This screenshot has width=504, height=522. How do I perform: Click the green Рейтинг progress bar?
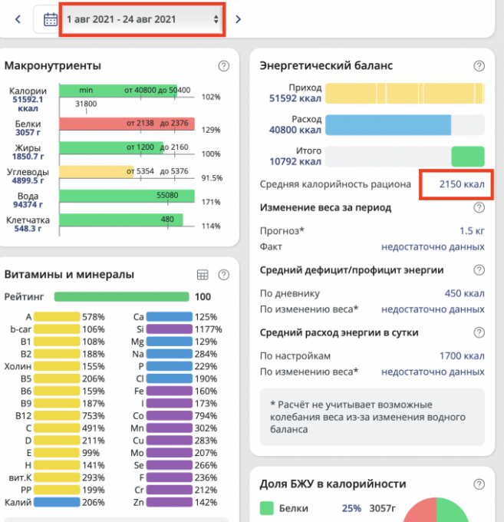[x=121, y=296]
